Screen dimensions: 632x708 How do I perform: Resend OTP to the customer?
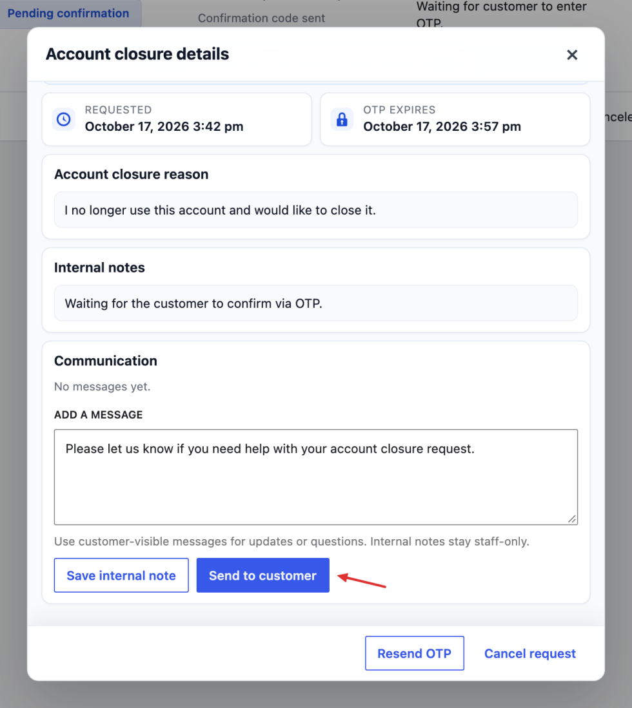(415, 653)
